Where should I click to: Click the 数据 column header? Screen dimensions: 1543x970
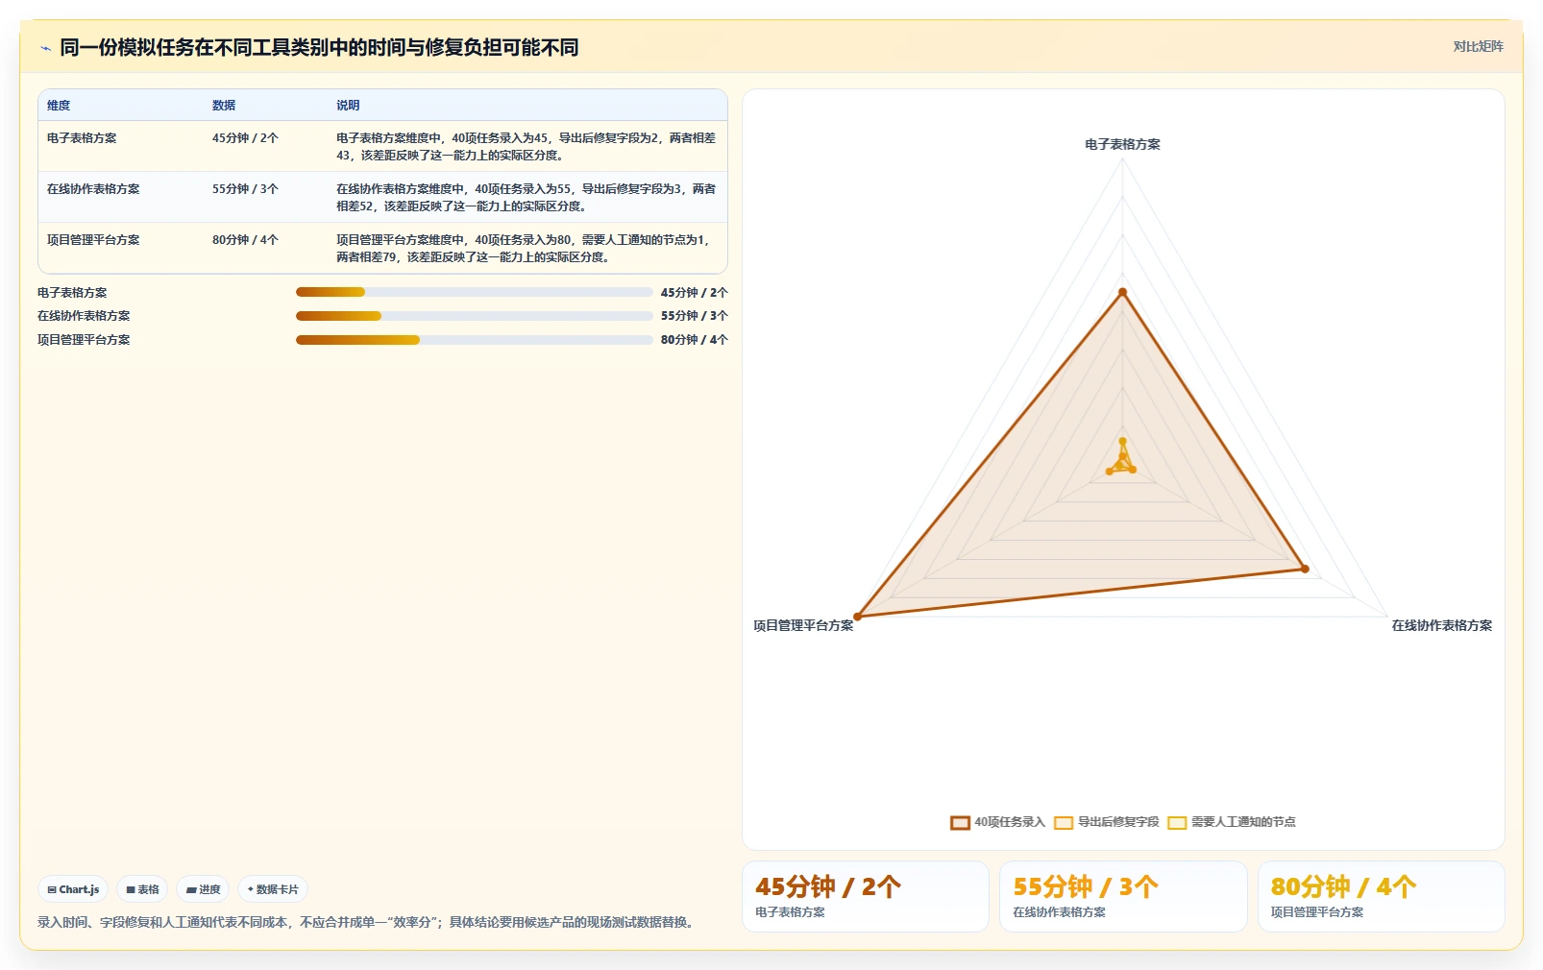[224, 106]
